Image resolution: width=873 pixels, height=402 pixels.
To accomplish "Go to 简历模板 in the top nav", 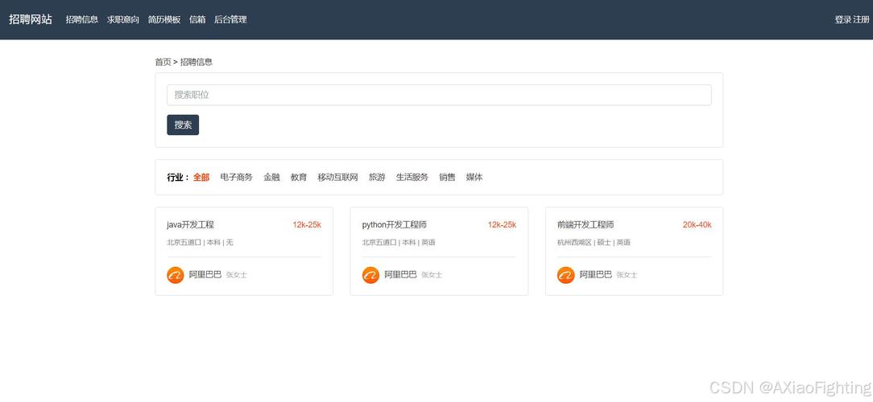I will pos(164,19).
